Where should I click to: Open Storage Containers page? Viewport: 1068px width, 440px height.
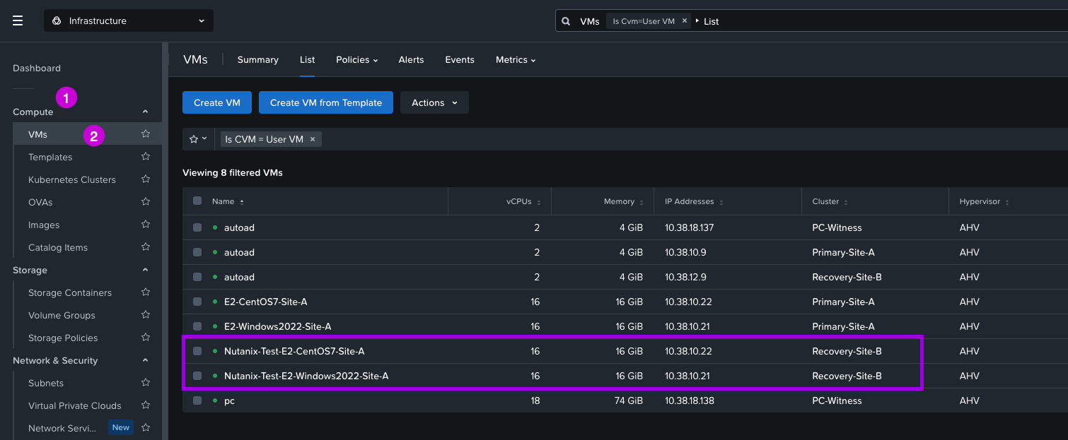click(x=70, y=292)
